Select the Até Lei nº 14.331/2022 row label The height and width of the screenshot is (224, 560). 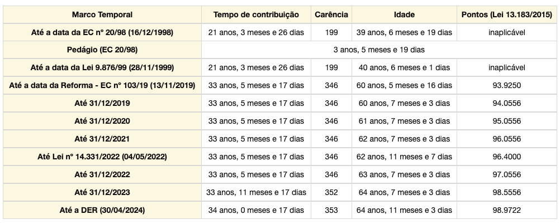102,157
